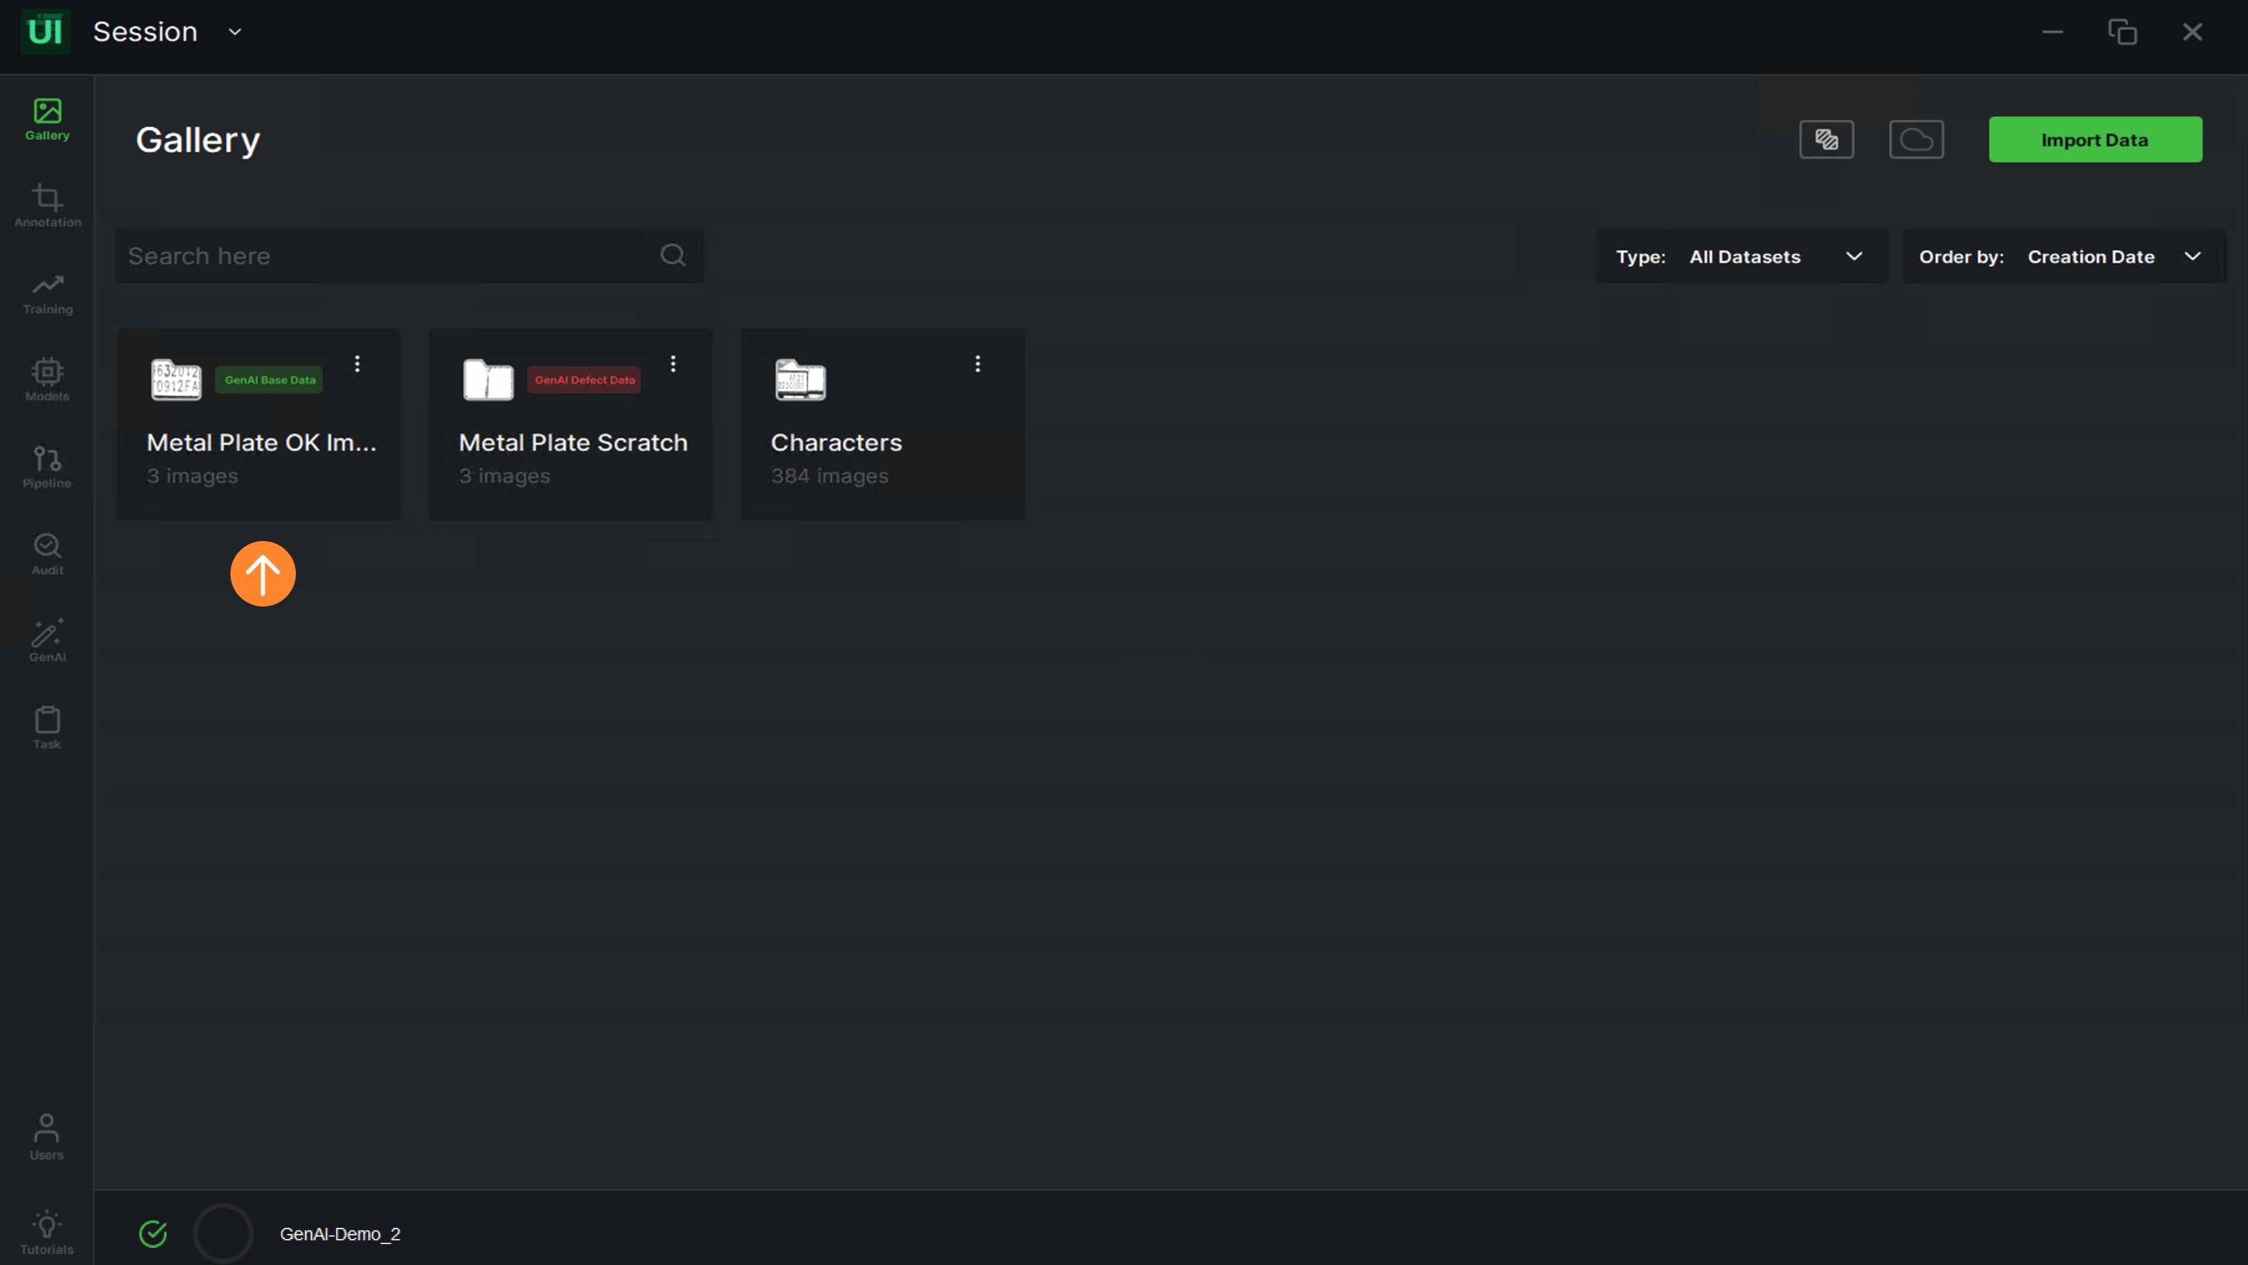Viewport: 2248px width, 1265px height.
Task: Click the magnifier search icon
Action: point(673,256)
